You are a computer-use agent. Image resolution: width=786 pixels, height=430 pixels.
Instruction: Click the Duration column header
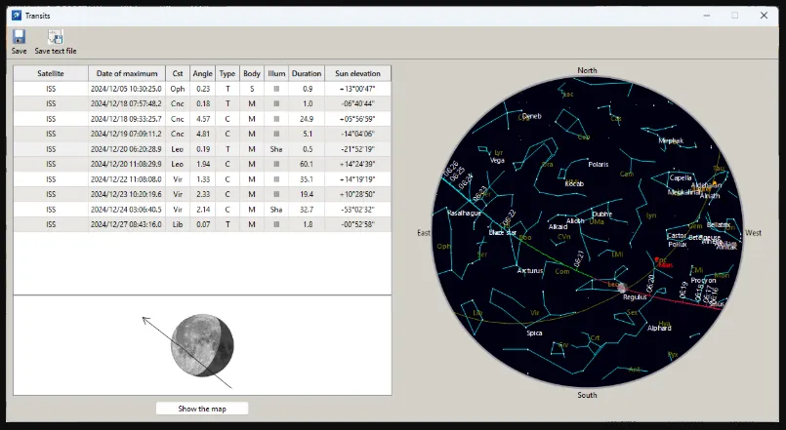pyautogui.click(x=307, y=73)
